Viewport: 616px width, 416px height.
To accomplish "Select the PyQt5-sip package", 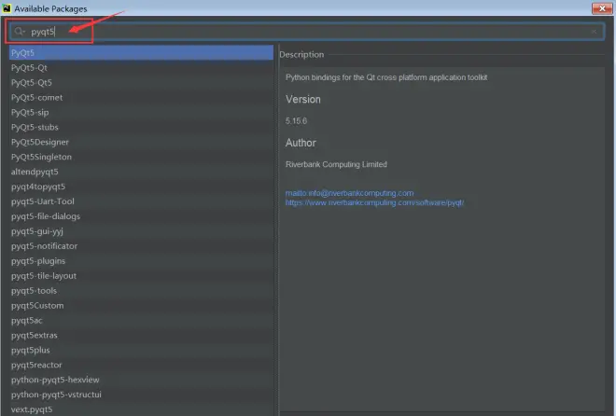I will (141, 112).
